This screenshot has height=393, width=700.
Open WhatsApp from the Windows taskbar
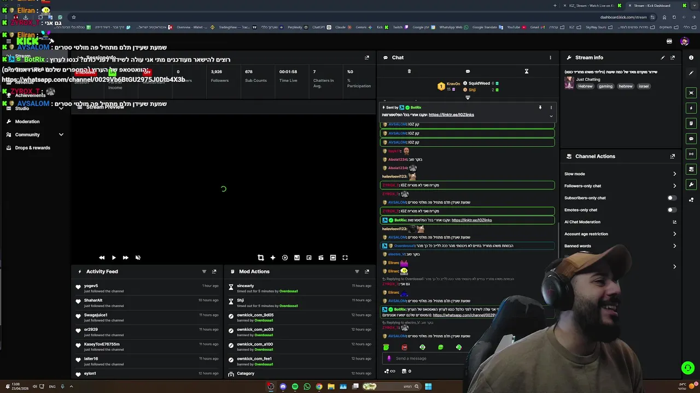pyautogui.click(x=307, y=386)
